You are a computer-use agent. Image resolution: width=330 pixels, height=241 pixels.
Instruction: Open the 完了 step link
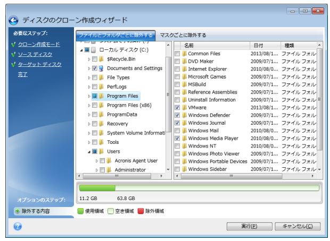click(x=23, y=74)
